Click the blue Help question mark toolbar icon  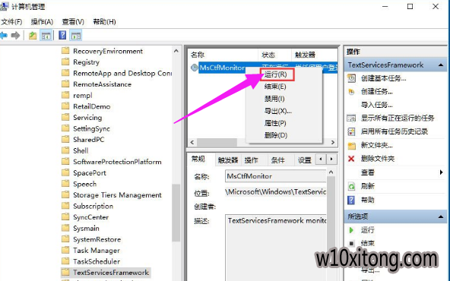[62, 36]
